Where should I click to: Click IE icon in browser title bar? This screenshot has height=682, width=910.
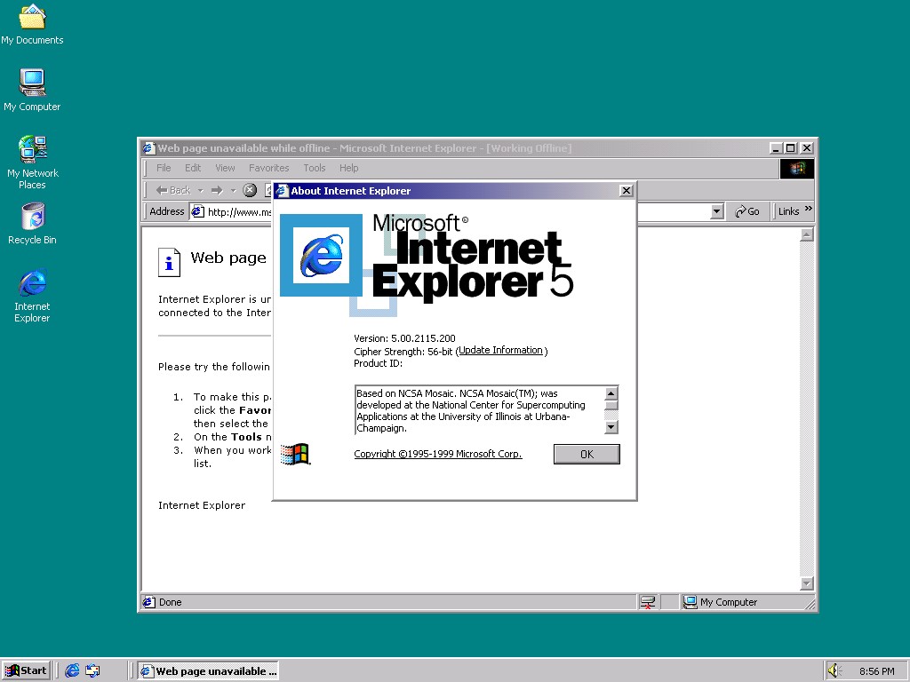(148, 148)
